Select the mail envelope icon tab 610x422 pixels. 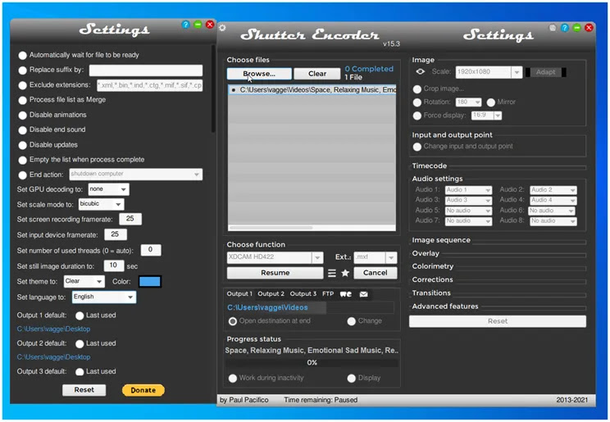[364, 294]
